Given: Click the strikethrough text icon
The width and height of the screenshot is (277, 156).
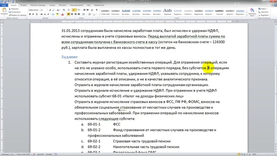Looking at the screenshot, I should click(x=42, y=14).
